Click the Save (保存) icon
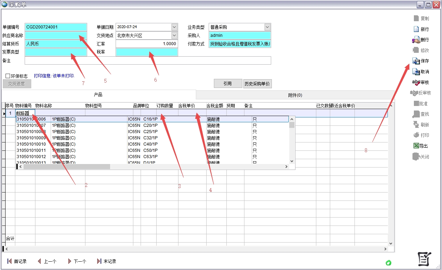Image resolution: width=442 pixels, height=270 pixels. tap(416, 61)
